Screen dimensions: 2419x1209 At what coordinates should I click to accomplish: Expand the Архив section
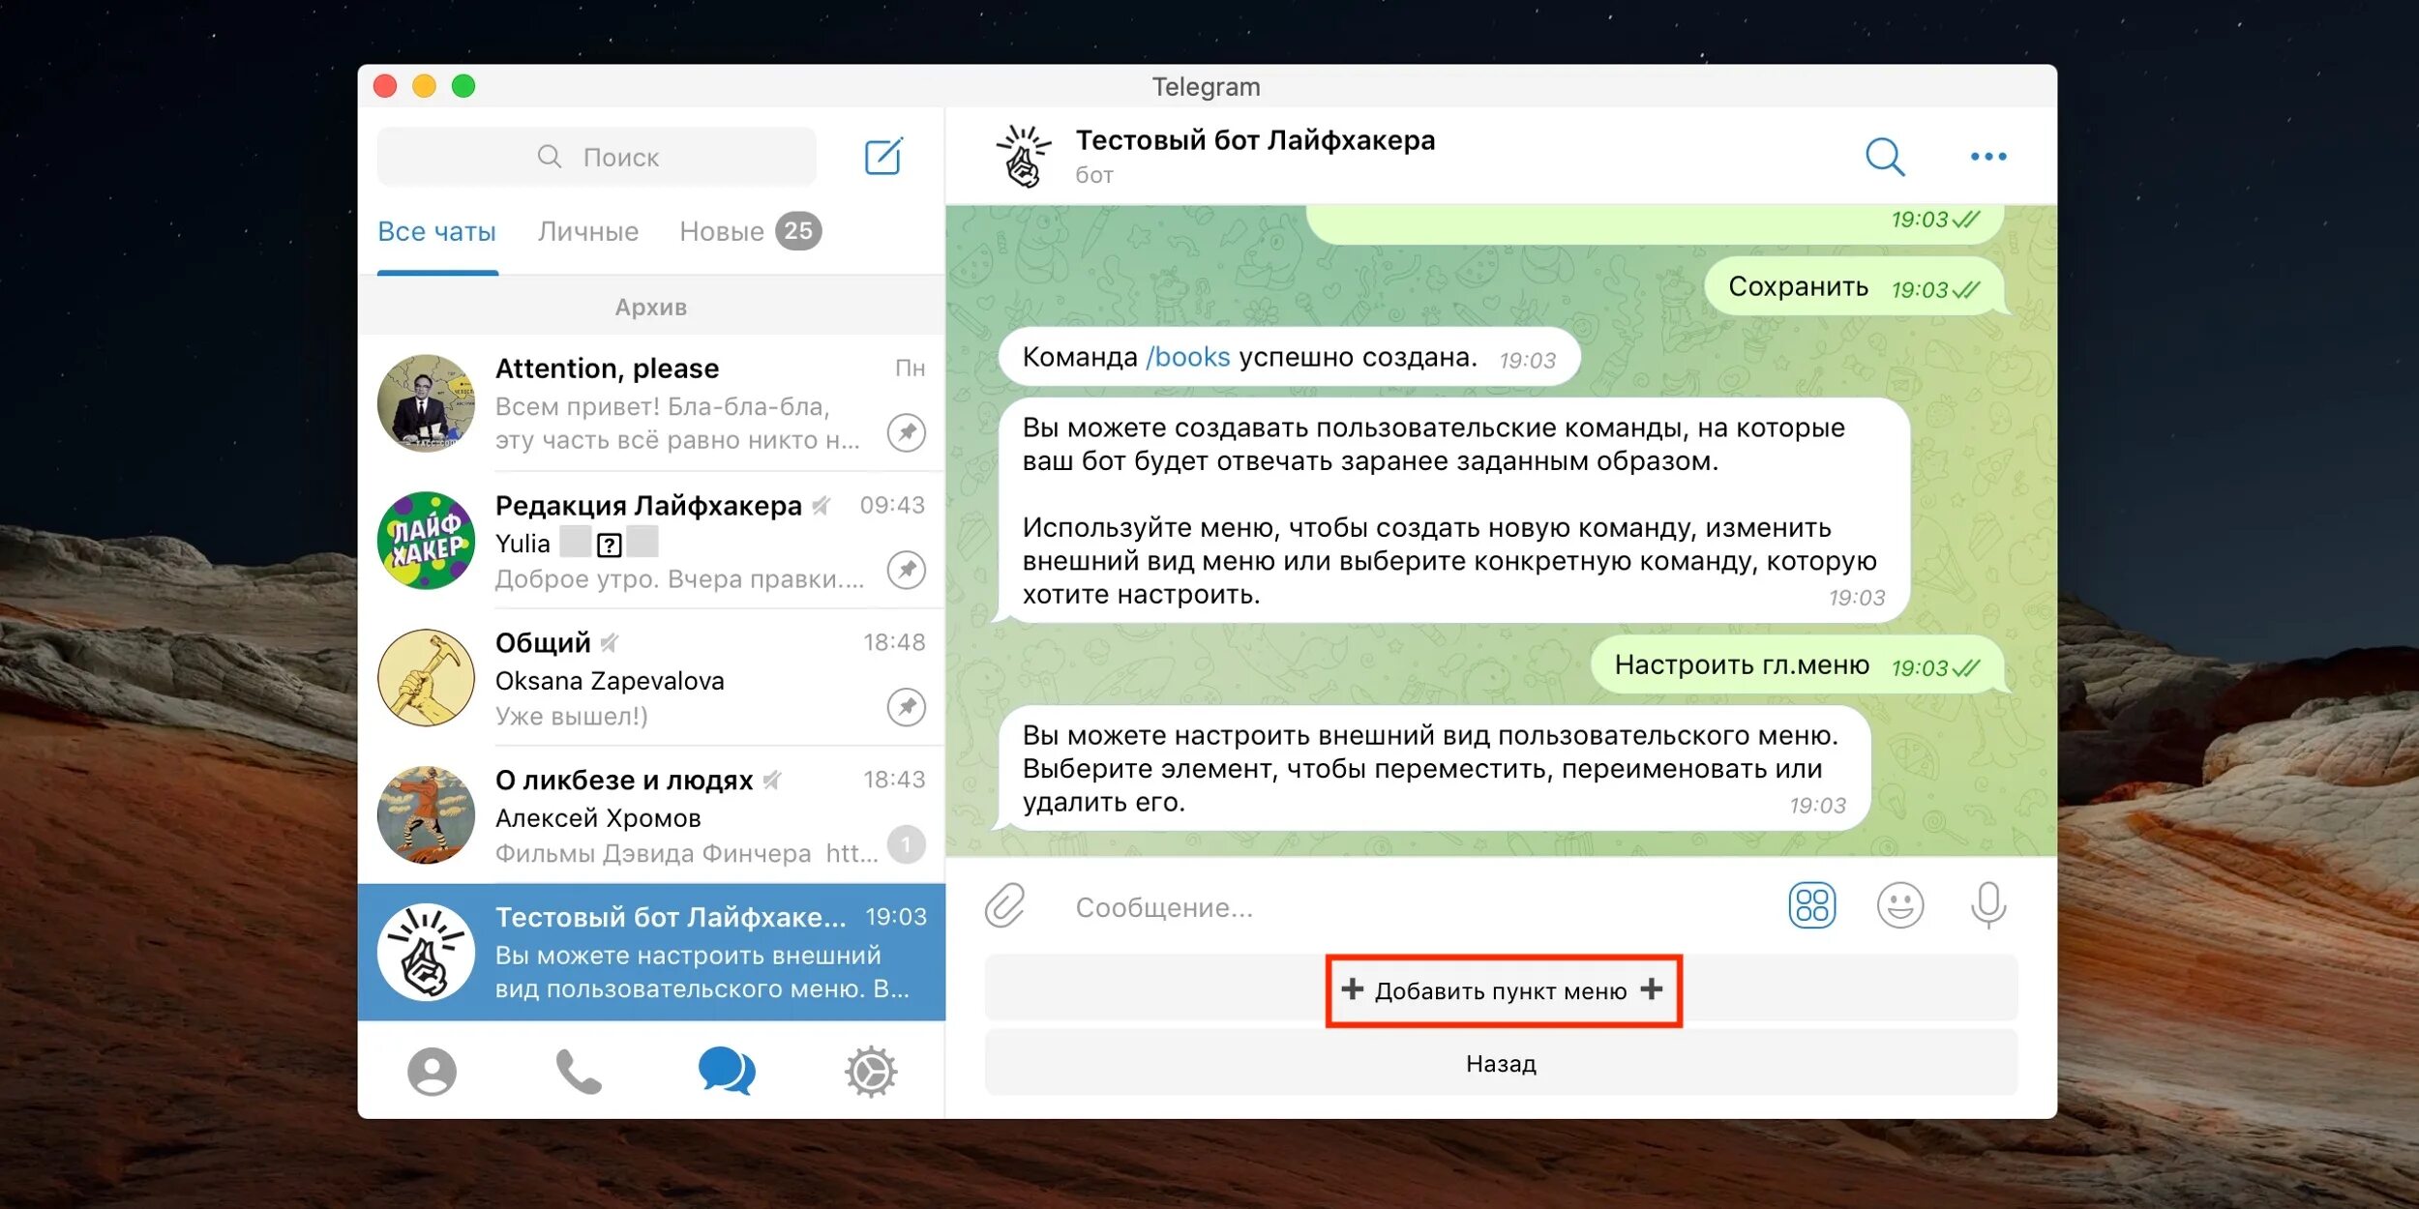pos(650,308)
